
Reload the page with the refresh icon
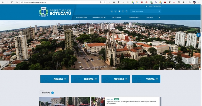coord(12,2)
